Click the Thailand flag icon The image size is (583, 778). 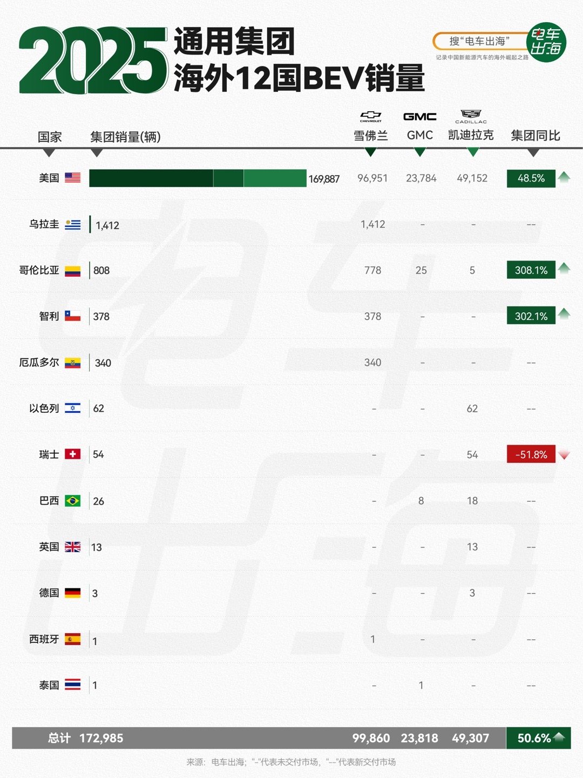point(73,685)
